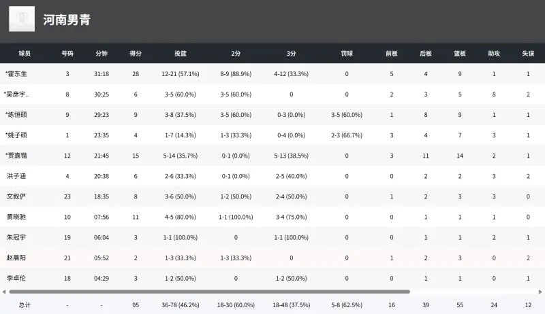Click field goal cell 3-6 (50.0%)

(181, 196)
